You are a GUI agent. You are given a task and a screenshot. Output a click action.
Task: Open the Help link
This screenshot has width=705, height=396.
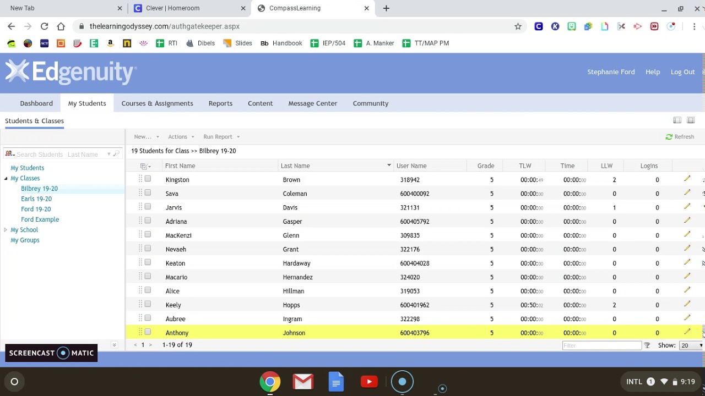point(653,72)
